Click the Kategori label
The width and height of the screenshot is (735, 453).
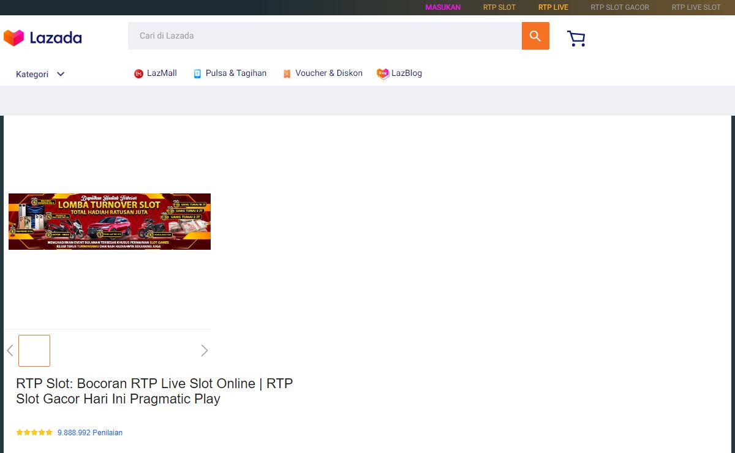(32, 74)
